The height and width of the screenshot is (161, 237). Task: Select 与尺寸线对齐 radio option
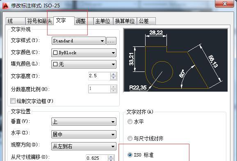pyautogui.click(x=130, y=138)
